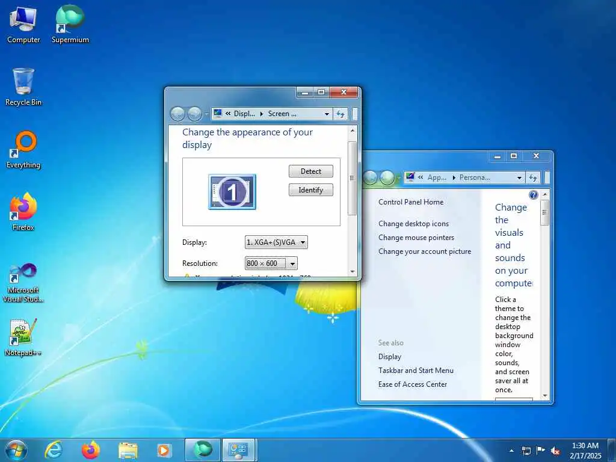Open Change your account picture link
Viewport: 616px width, 462px height.
pyautogui.click(x=425, y=251)
